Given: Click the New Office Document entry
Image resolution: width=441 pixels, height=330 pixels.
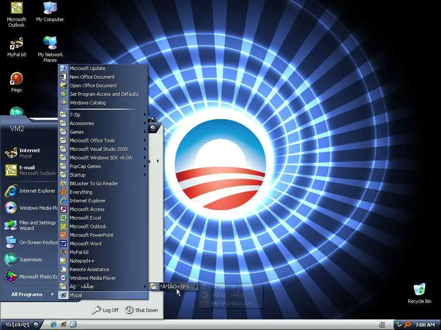Looking at the screenshot, I should click(103, 77).
